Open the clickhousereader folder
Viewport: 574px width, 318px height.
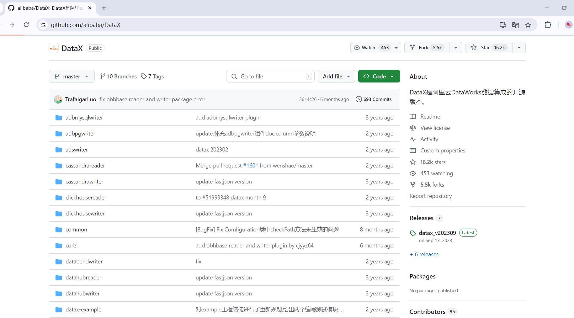[x=86, y=198]
